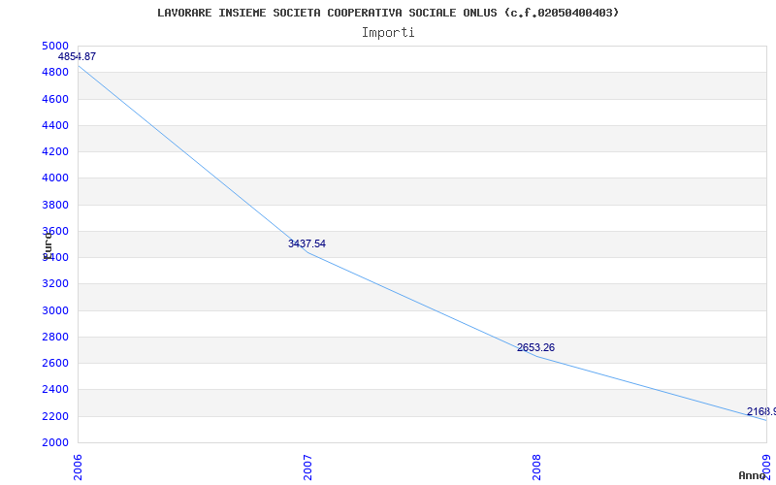This screenshot has width=776, height=485.
Task: Click the 4400 y-axis tick label
Action: 55,125
